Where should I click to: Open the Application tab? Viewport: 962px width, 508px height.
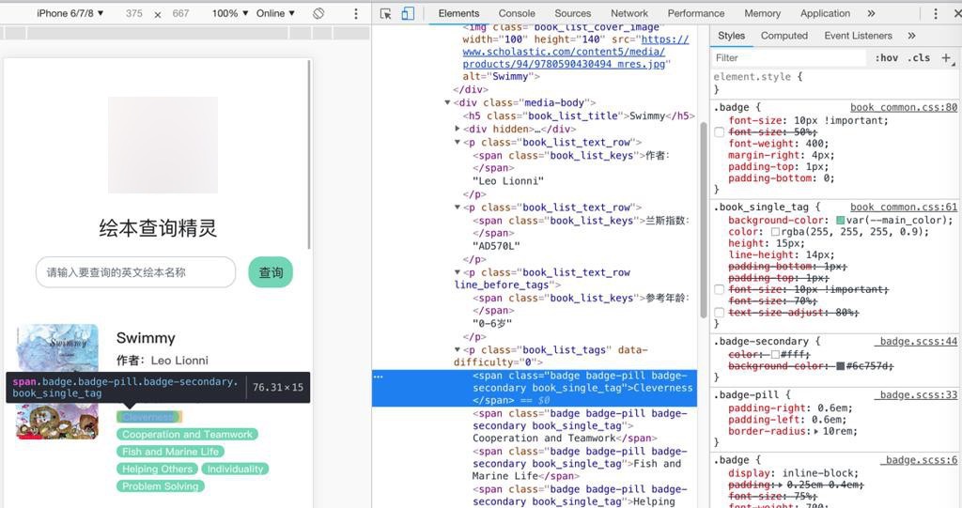(825, 13)
